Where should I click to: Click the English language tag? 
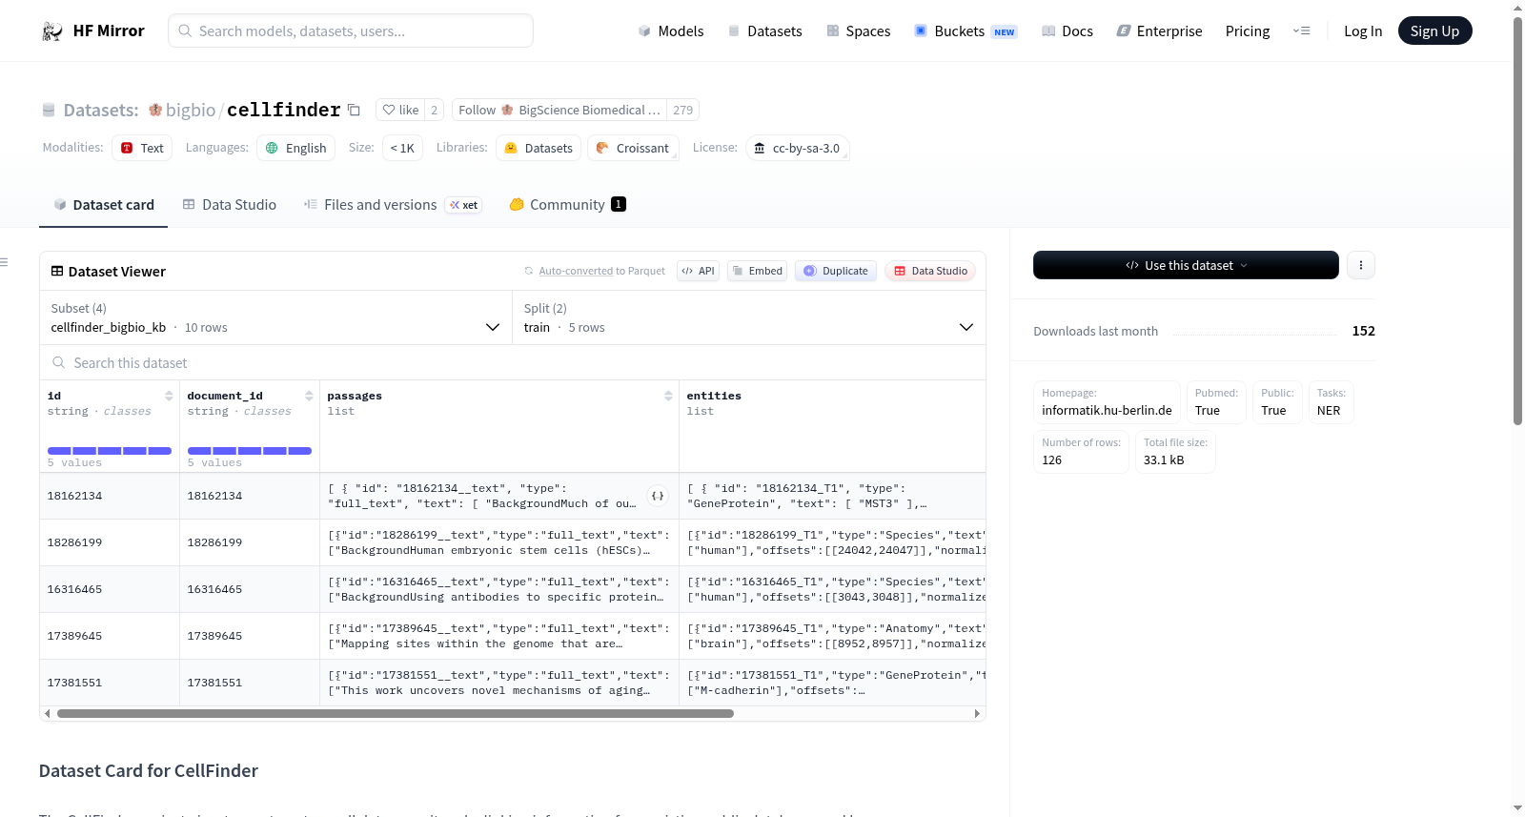(x=295, y=148)
